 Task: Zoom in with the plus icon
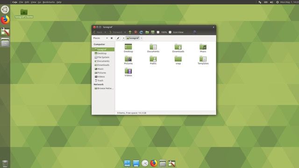170,32
